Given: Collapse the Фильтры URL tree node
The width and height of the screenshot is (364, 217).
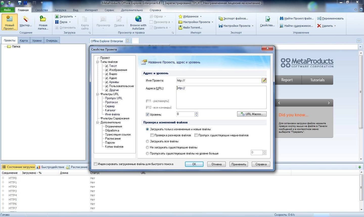Looking at the screenshot, I should 98,94.
